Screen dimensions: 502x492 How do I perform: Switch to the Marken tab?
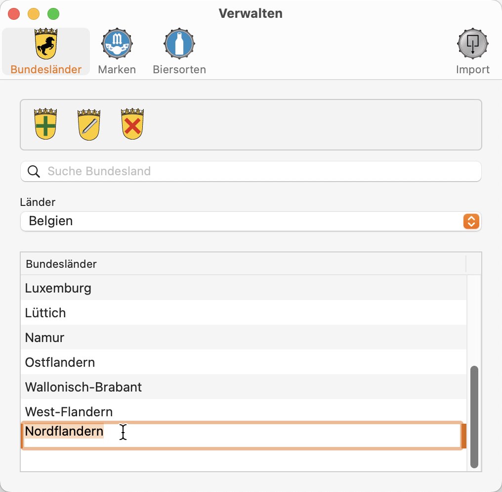[x=117, y=51]
